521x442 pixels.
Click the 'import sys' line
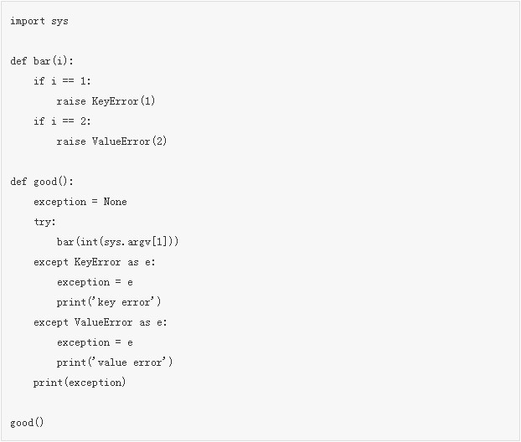[39, 21]
